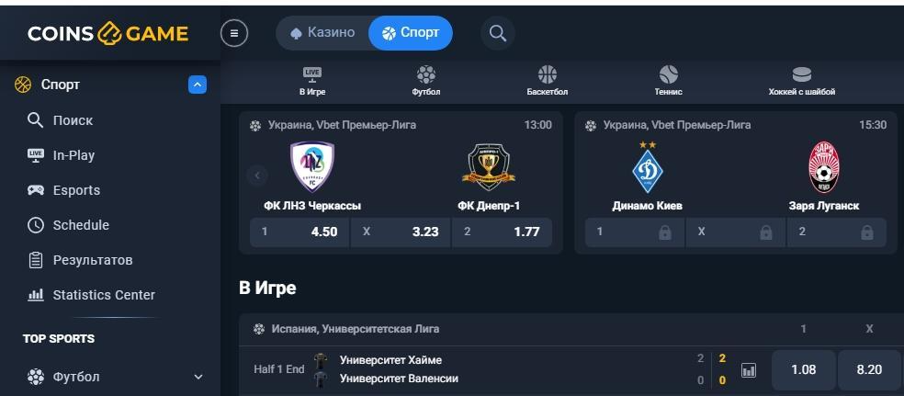Select odds 1.77 for ФК Днепр-1
The height and width of the screenshot is (396, 904).
[x=502, y=232]
